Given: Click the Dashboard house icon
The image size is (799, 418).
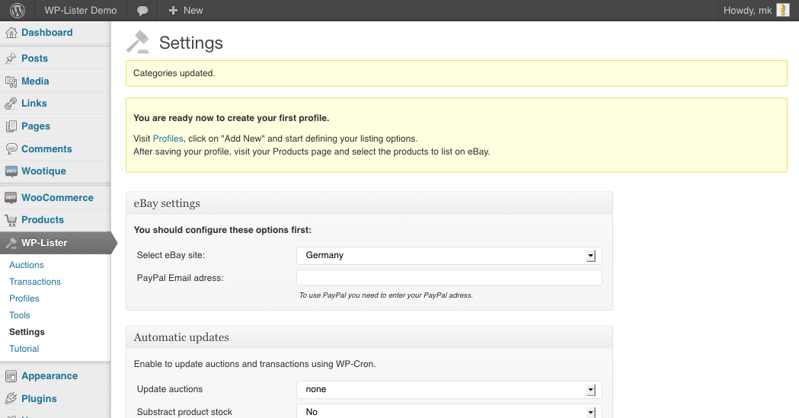Looking at the screenshot, I should pos(11,33).
